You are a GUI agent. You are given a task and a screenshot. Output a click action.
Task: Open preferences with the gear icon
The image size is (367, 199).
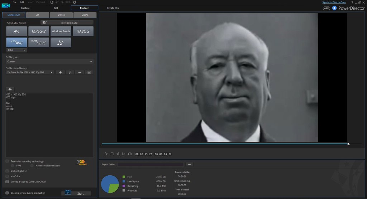click(x=75, y=2)
